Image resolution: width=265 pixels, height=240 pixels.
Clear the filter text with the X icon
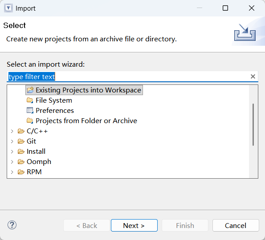[x=253, y=76]
